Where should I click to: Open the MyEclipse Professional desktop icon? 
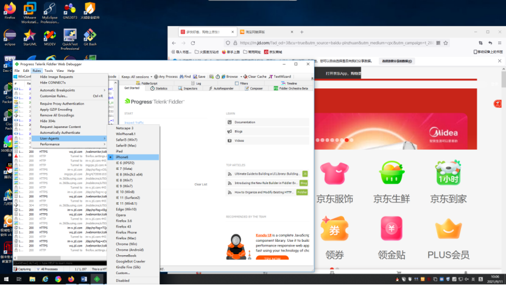(50, 13)
